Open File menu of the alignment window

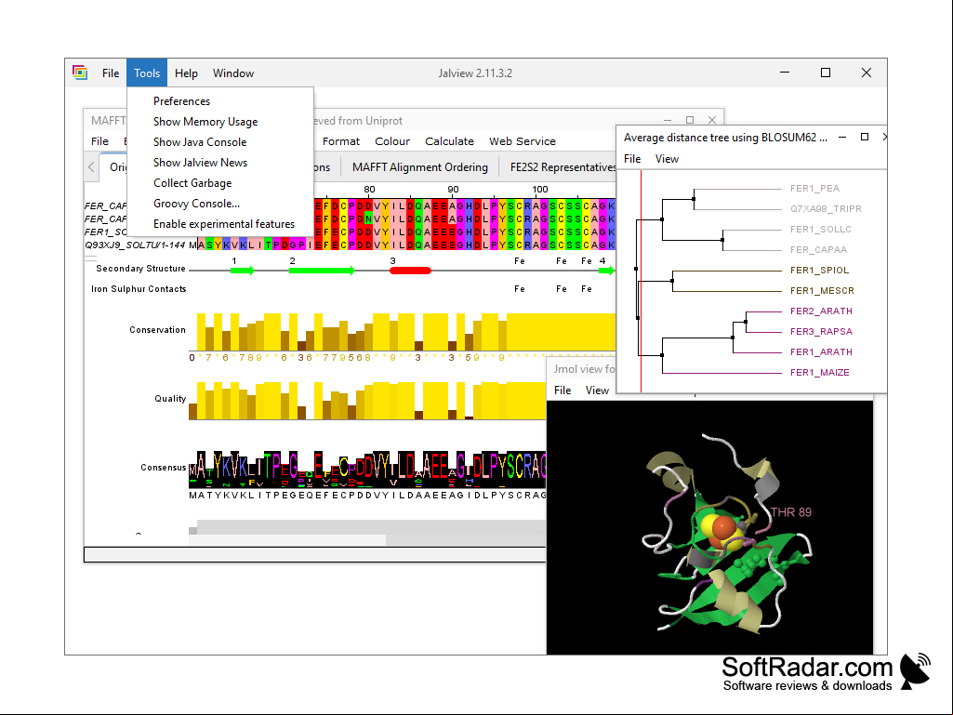pyautogui.click(x=99, y=141)
